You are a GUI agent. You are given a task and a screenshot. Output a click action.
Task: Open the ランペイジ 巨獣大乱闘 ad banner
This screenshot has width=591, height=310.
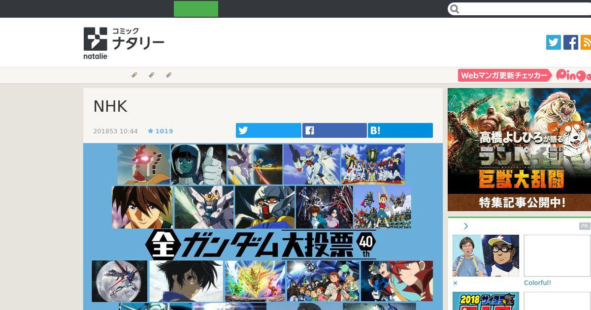pyautogui.click(x=519, y=150)
